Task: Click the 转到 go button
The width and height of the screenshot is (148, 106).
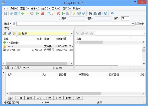Action: click(x=140, y=24)
